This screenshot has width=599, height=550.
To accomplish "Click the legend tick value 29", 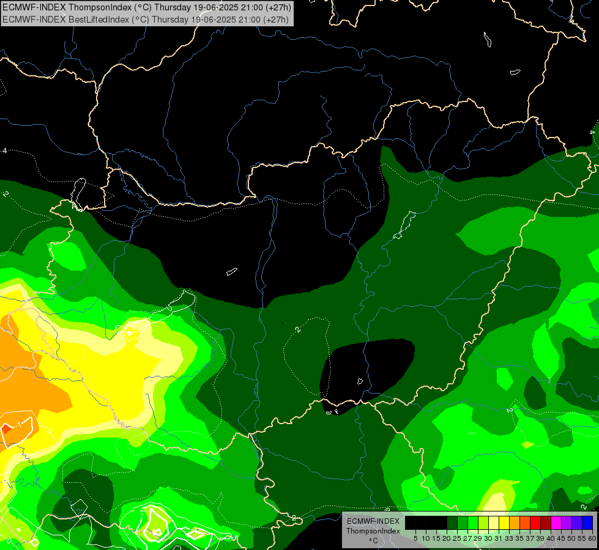I will (478, 538).
